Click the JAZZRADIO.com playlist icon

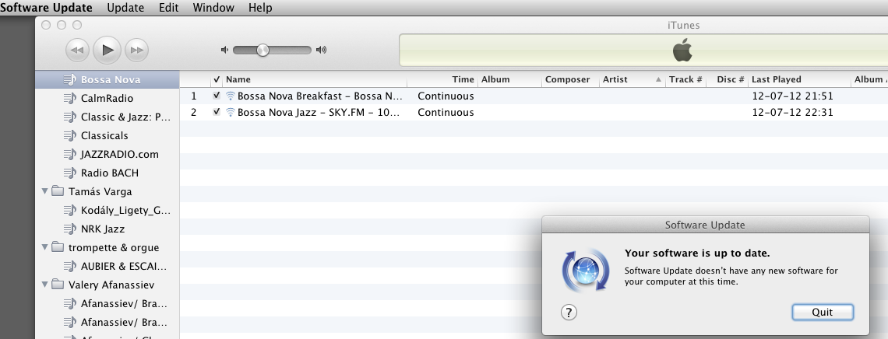[x=69, y=154]
